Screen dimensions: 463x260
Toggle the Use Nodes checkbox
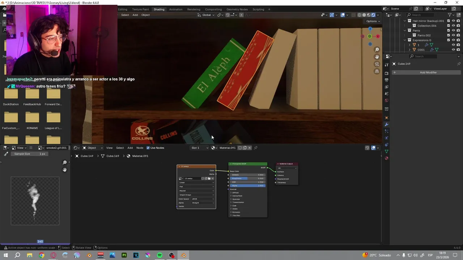click(148, 148)
